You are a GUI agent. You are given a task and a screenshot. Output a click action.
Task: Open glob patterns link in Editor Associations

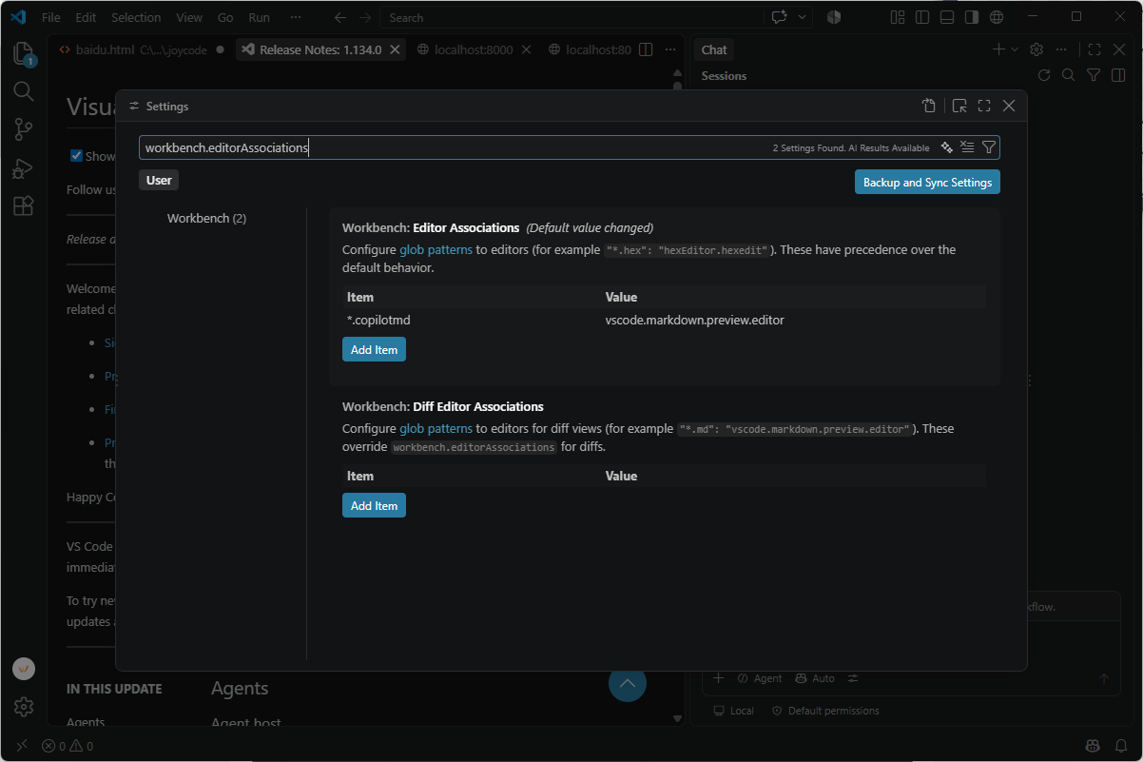tap(436, 249)
